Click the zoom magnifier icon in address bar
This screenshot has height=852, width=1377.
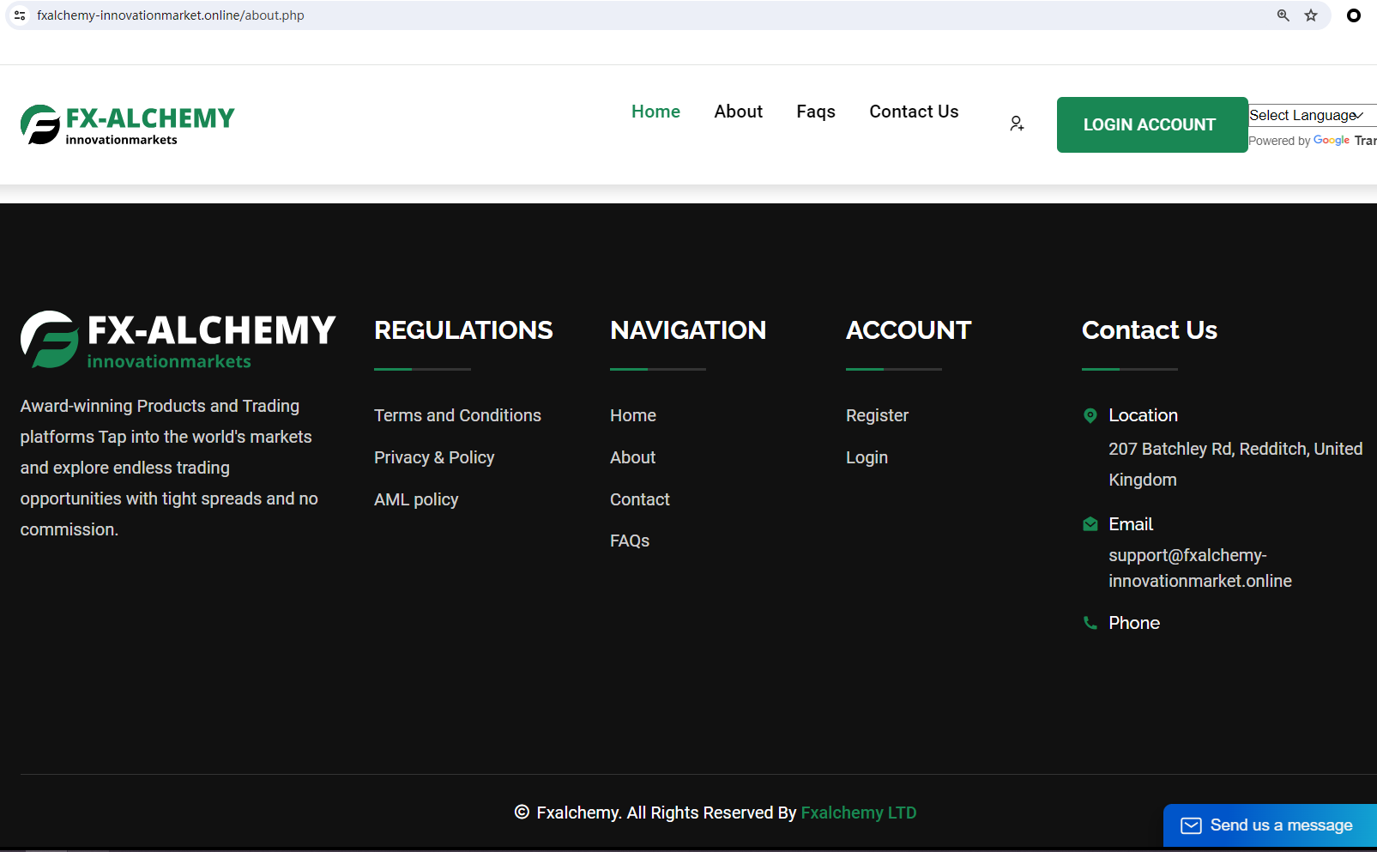point(1283,15)
